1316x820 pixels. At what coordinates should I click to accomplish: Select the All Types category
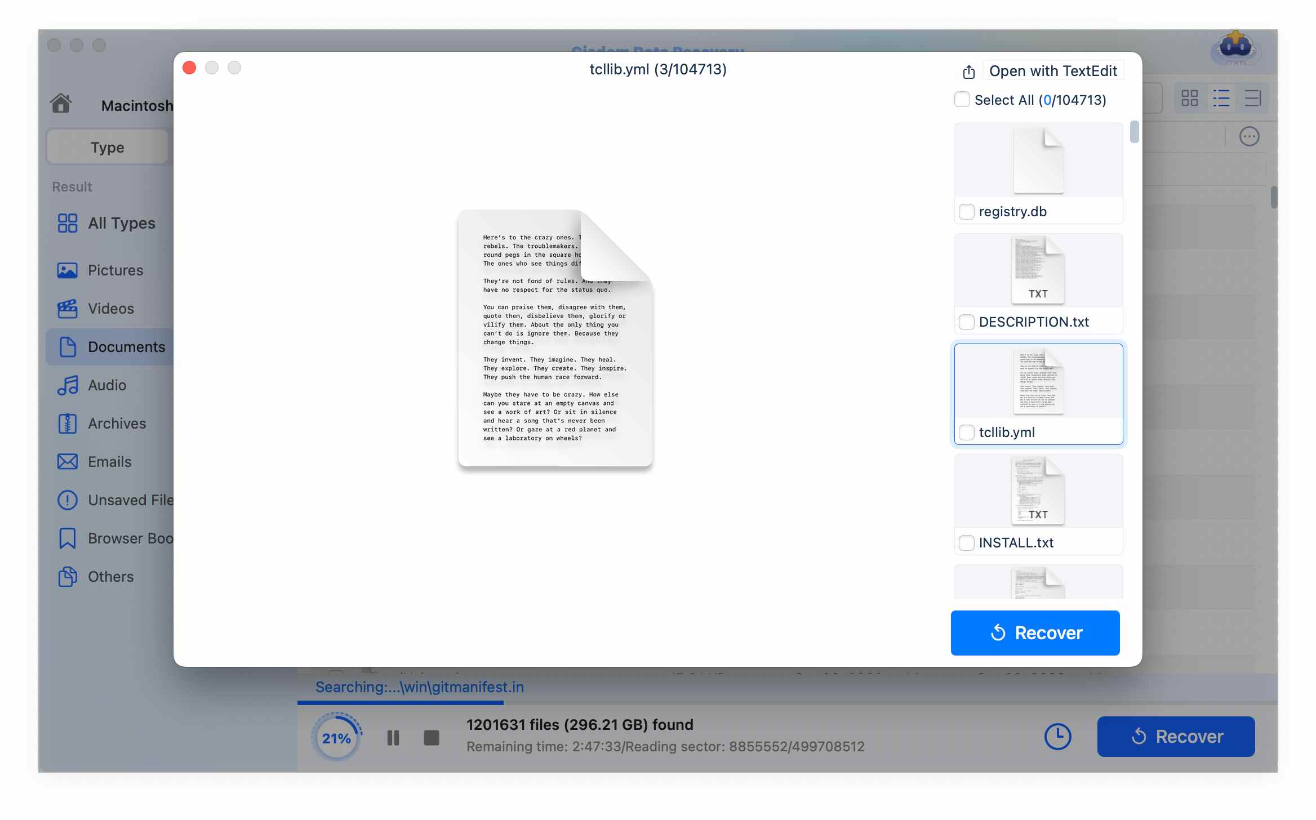(x=67, y=223)
